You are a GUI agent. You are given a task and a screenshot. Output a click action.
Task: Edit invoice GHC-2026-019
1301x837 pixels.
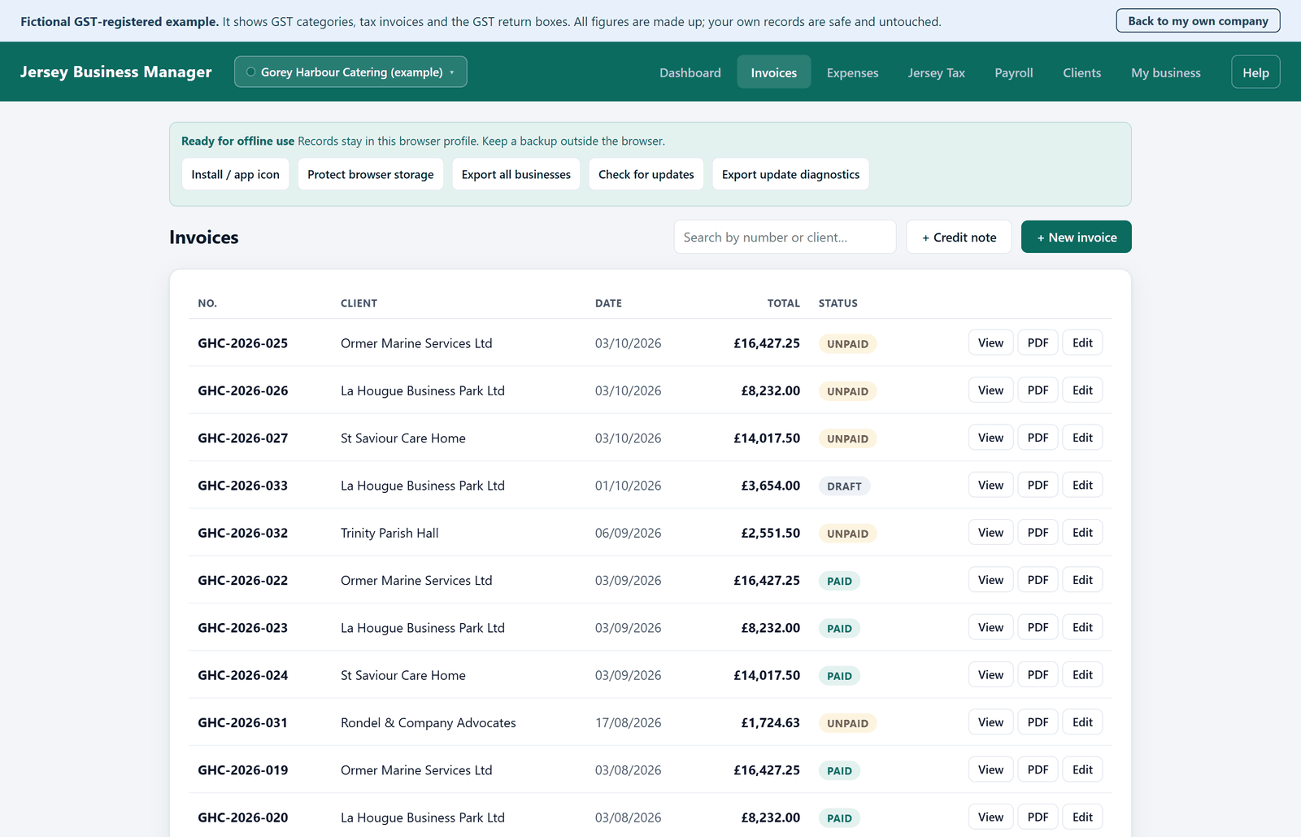1082,769
